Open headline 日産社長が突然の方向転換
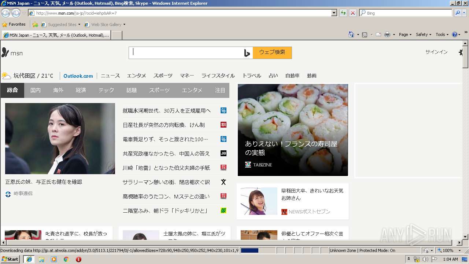 (x=164, y=125)
